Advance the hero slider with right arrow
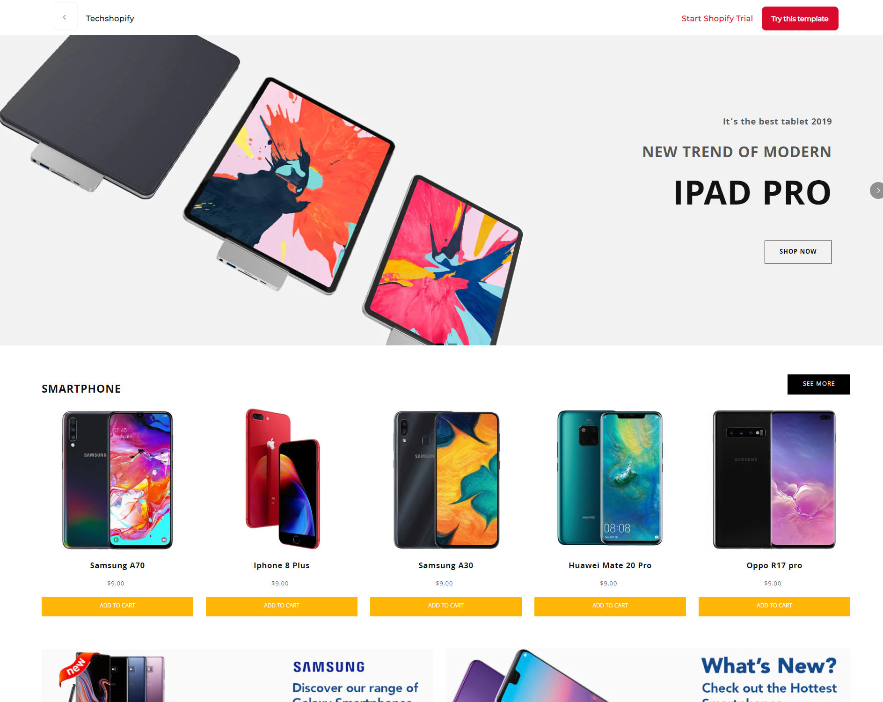 [876, 190]
